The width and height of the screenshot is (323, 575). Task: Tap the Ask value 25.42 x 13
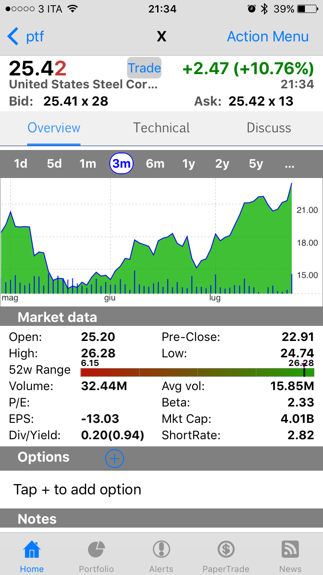pyautogui.click(x=261, y=101)
